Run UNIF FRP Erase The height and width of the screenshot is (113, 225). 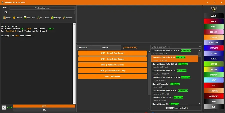[x=113, y=76]
